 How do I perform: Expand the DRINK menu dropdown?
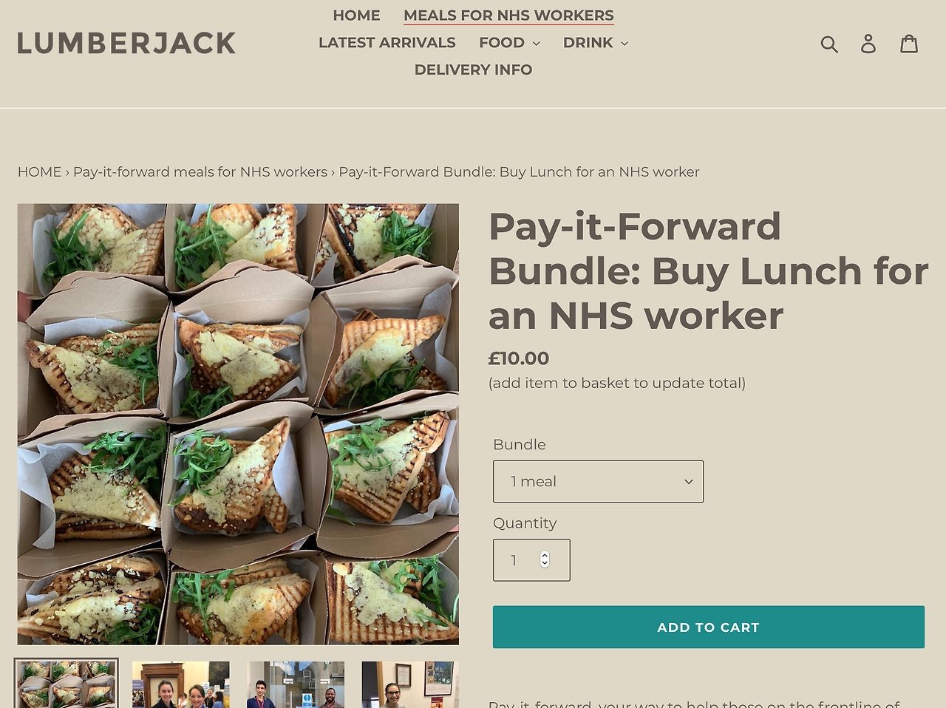pos(596,43)
